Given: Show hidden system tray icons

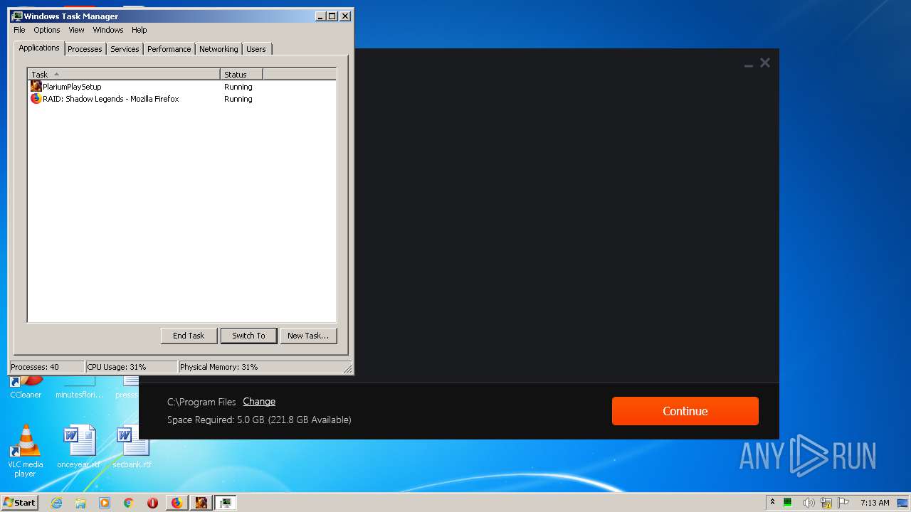Looking at the screenshot, I should tap(772, 503).
